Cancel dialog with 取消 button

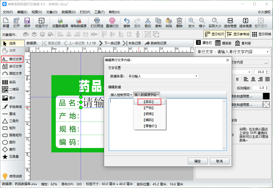219,161
